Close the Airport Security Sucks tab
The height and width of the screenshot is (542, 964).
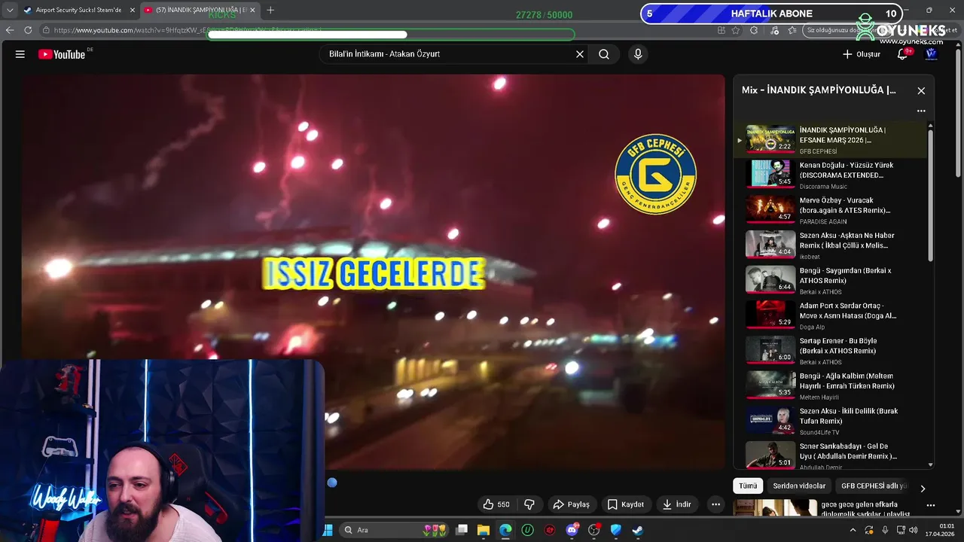133,11
